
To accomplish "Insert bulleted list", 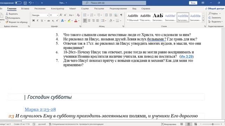I will (85, 15).
